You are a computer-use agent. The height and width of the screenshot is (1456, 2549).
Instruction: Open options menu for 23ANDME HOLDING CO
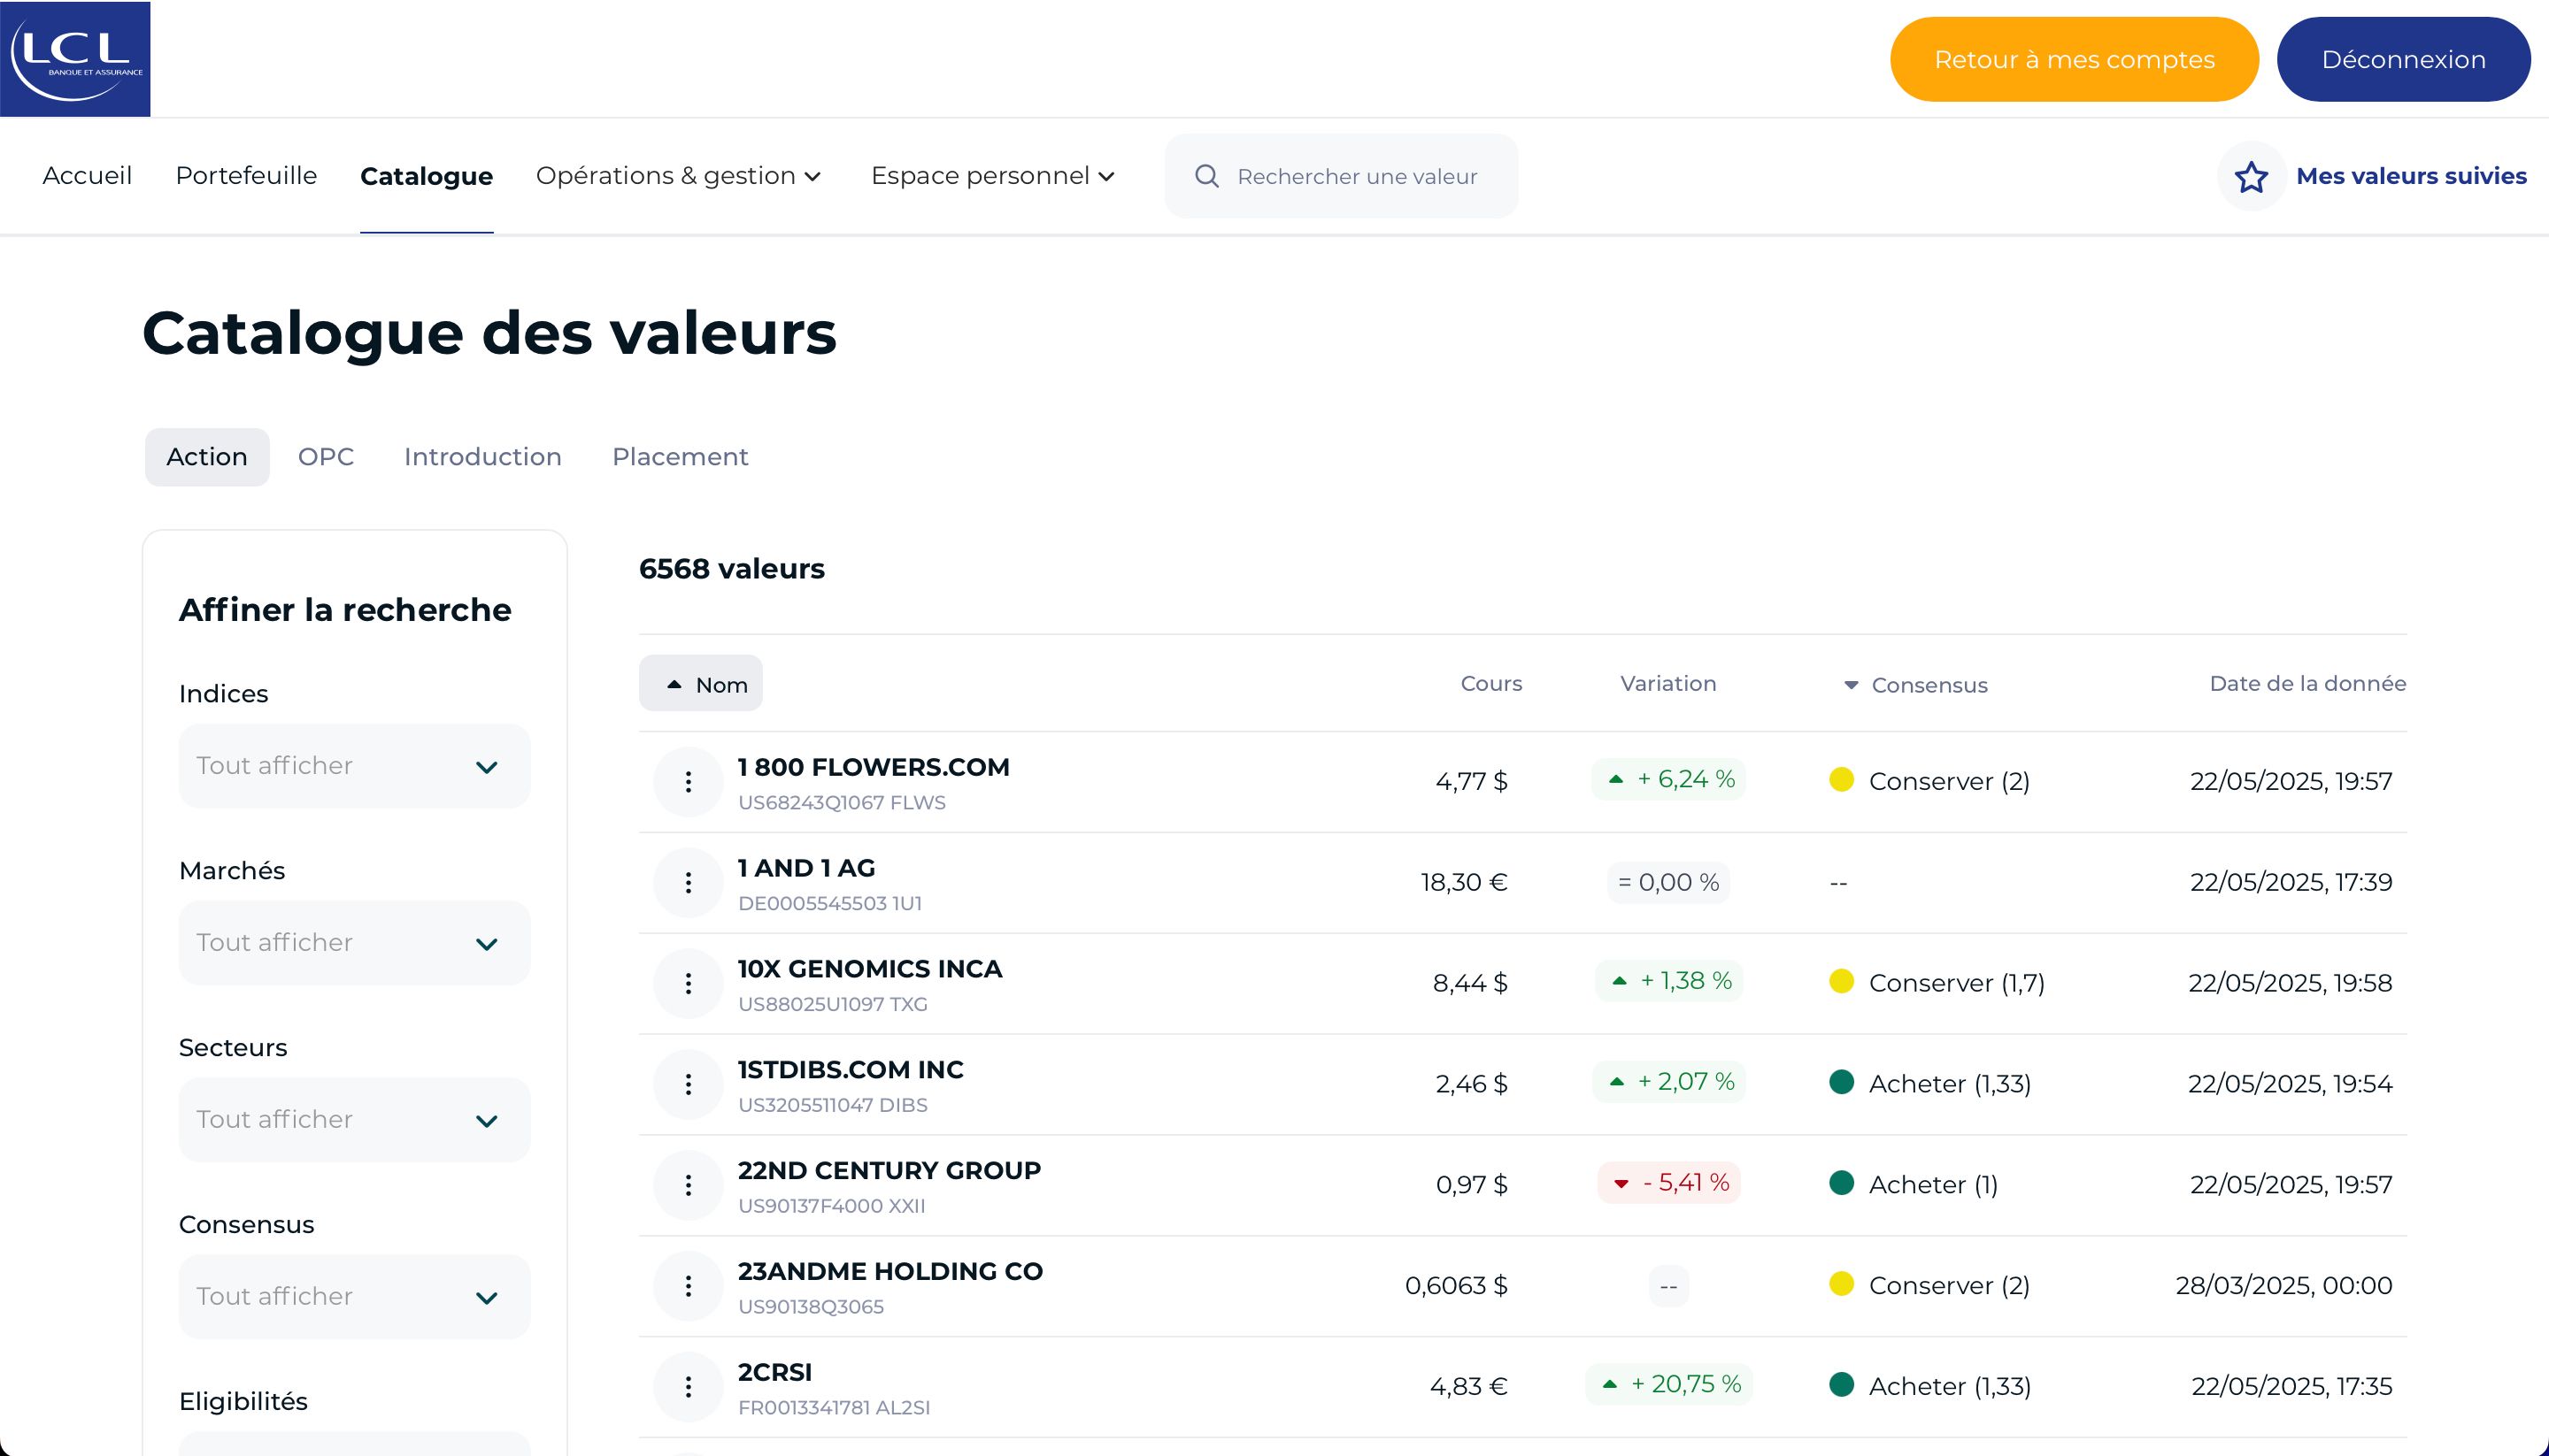(x=689, y=1286)
